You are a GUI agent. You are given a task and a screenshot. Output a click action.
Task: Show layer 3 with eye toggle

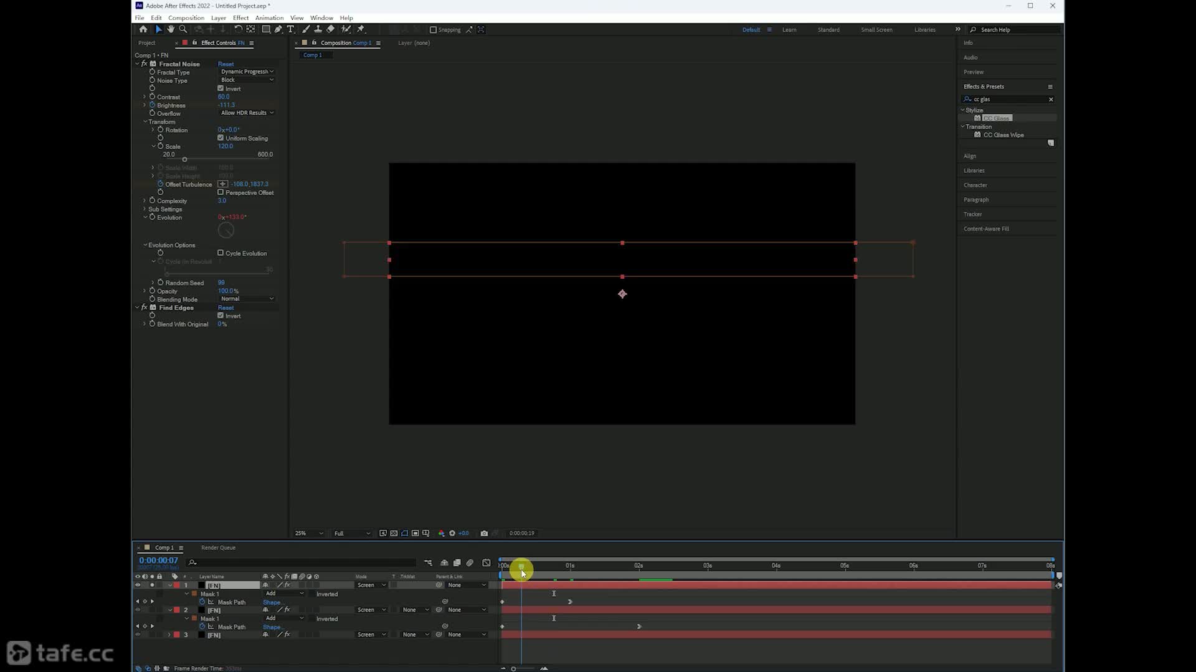(138, 635)
